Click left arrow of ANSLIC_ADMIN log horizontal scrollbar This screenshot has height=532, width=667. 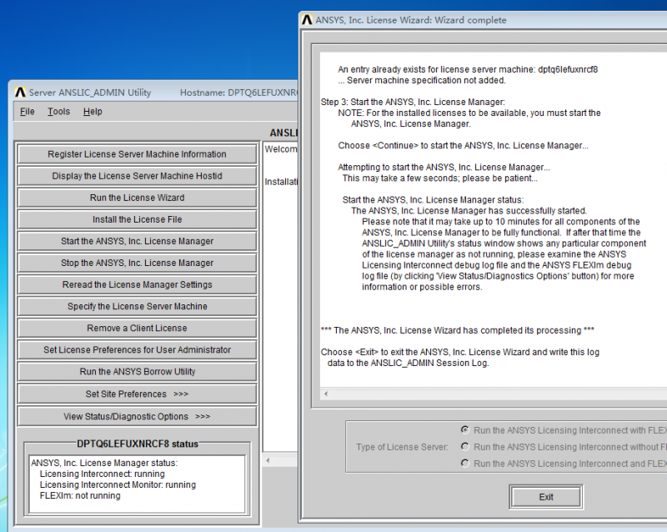coord(268,460)
